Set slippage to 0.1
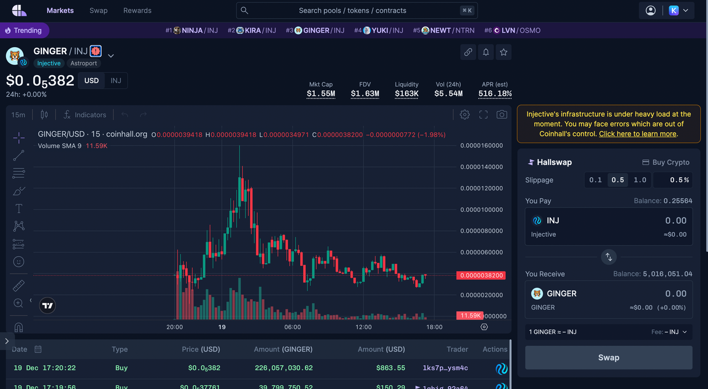This screenshot has width=708, height=389. (x=596, y=180)
